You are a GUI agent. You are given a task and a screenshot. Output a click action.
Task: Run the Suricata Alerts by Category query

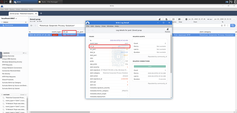pyautogui.click(x=12, y=83)
